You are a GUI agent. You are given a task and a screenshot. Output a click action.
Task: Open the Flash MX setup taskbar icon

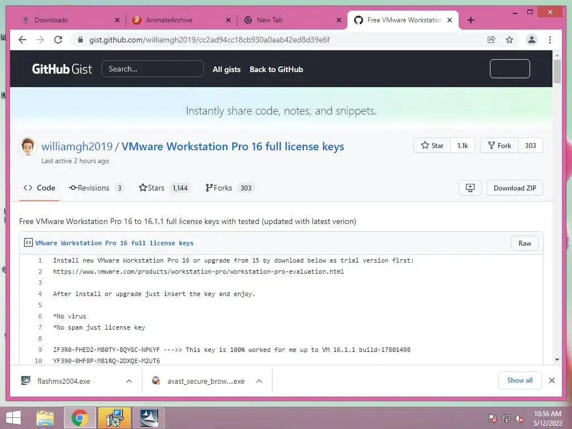149,418
